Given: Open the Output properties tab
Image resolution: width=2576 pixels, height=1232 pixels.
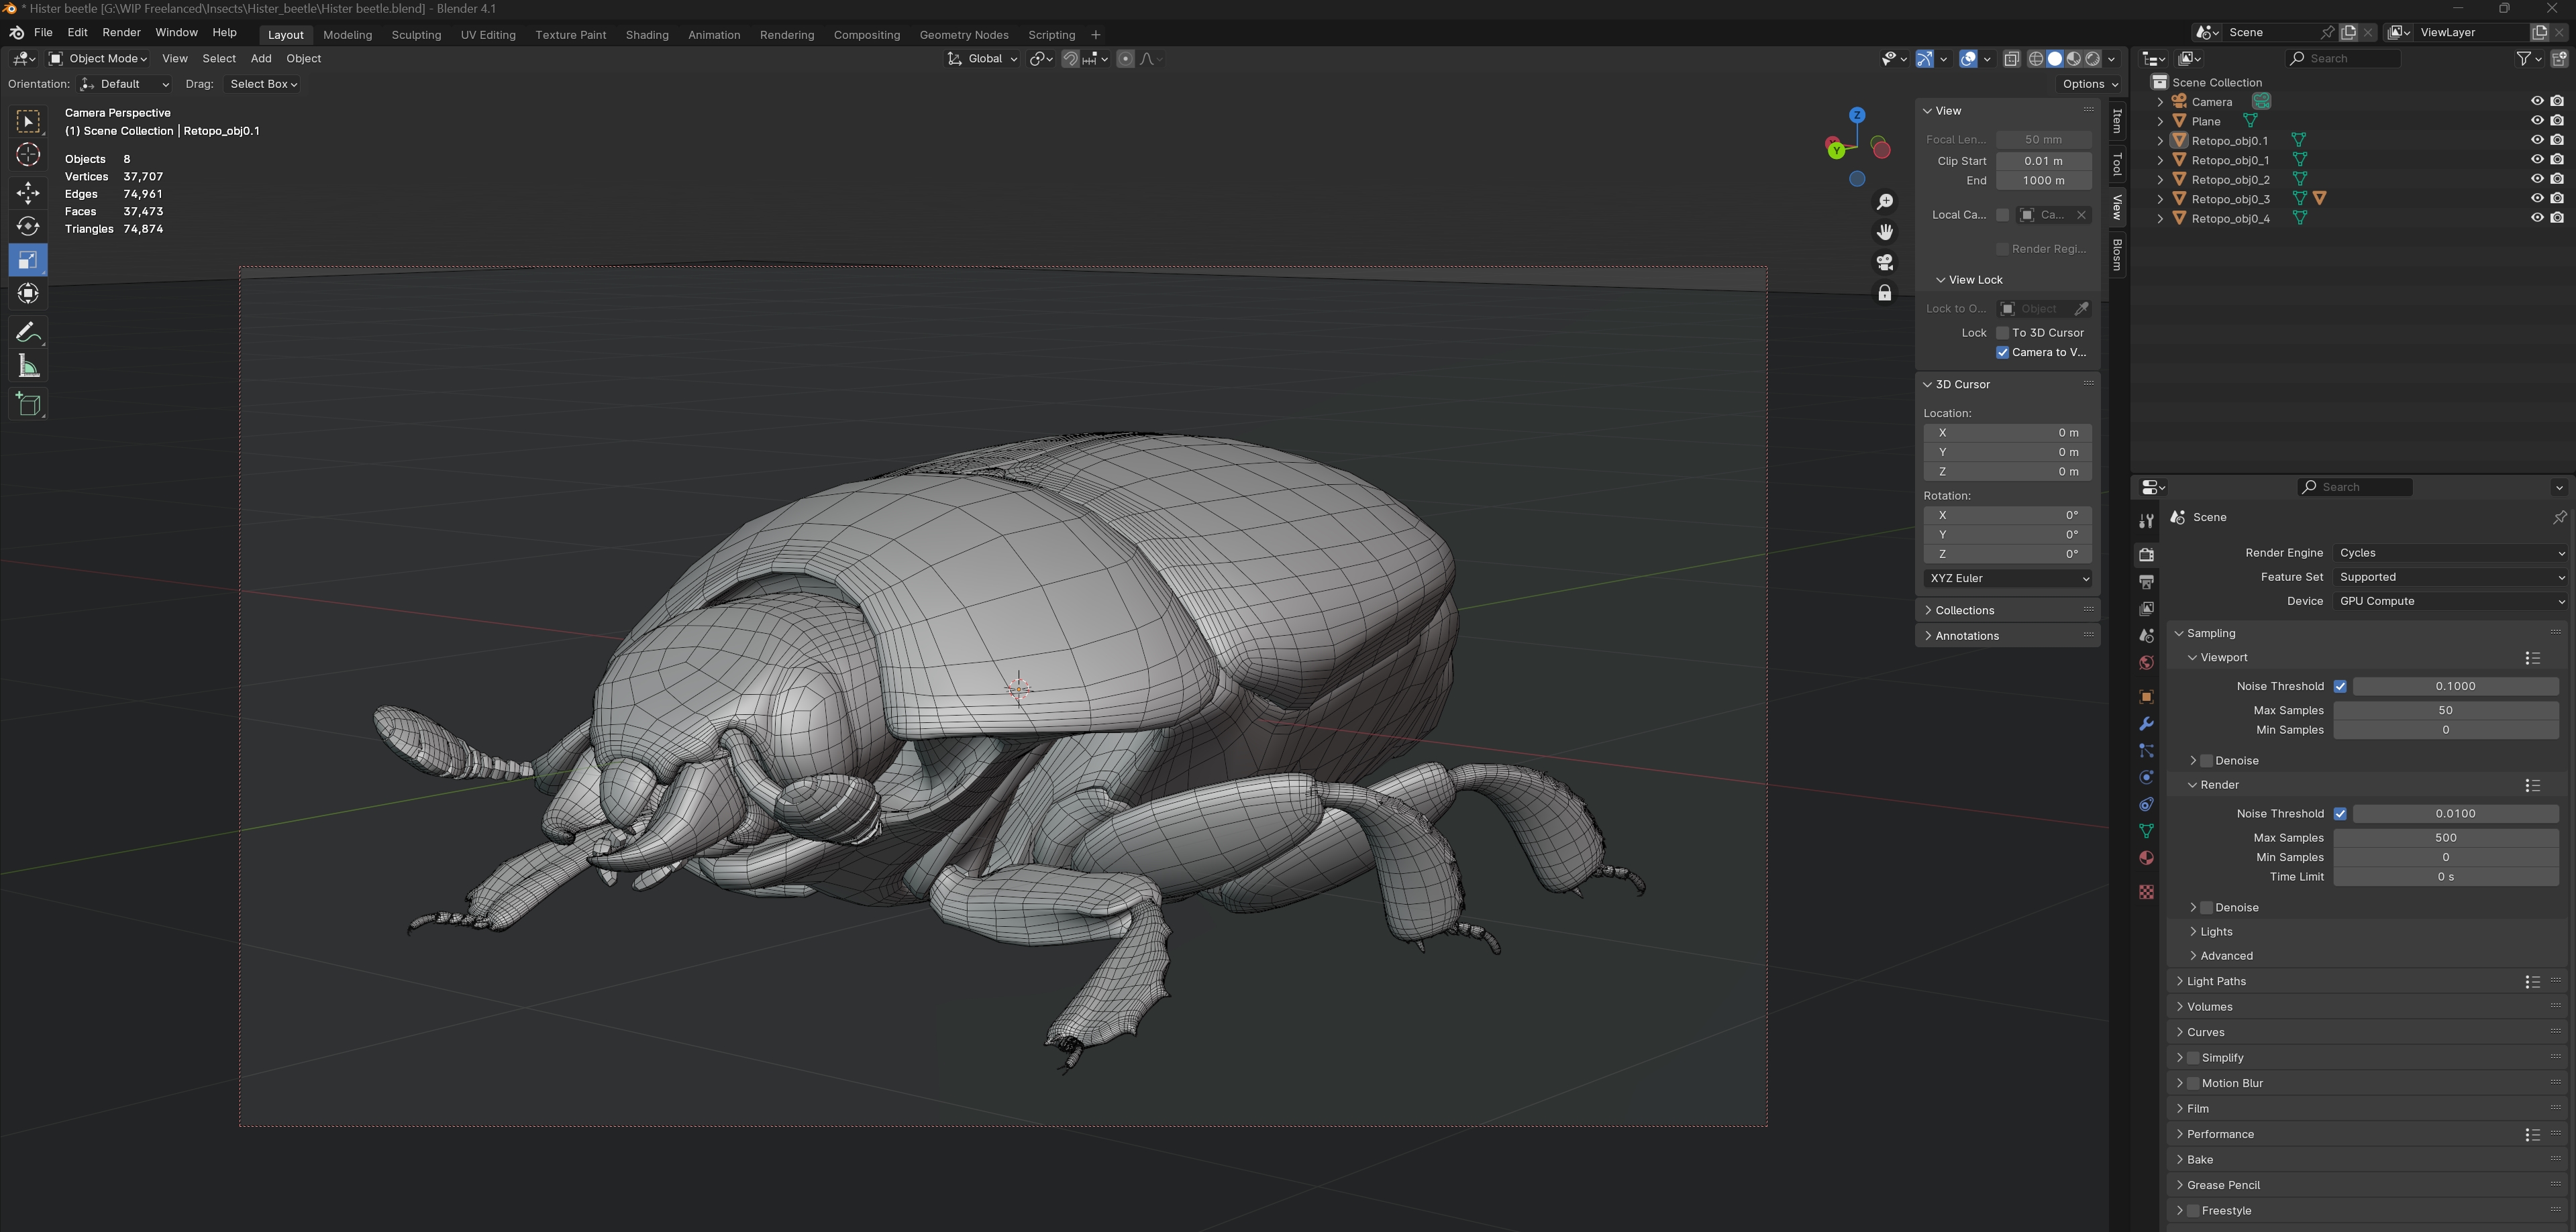Looking at the screenshot, I should [2146, 581].
